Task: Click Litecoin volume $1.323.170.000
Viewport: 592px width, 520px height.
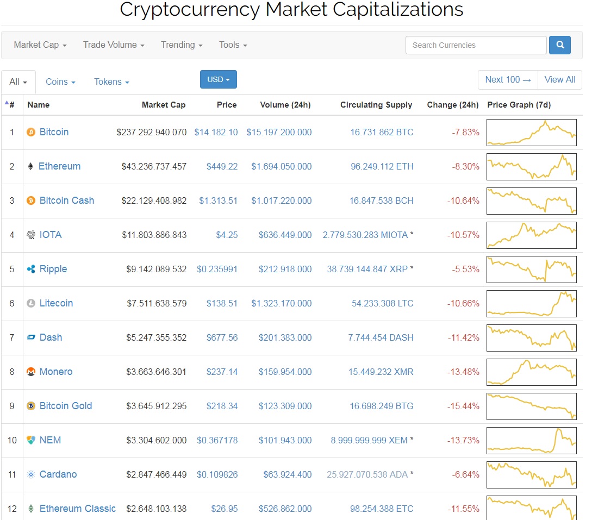Action: (x=282, y=303)
